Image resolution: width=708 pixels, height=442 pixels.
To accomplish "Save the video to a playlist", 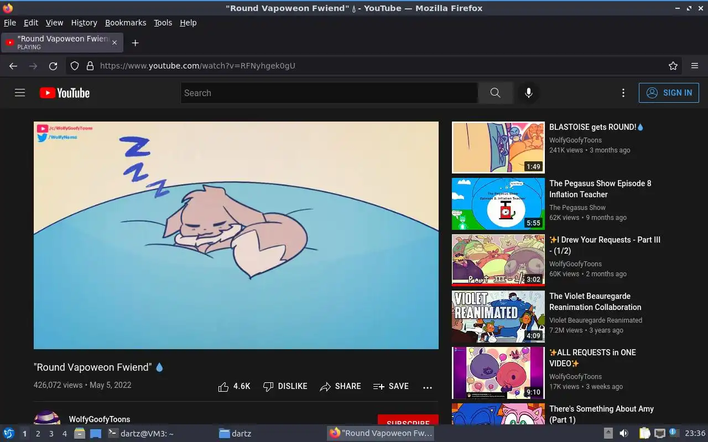I will (x=391, y=387).
